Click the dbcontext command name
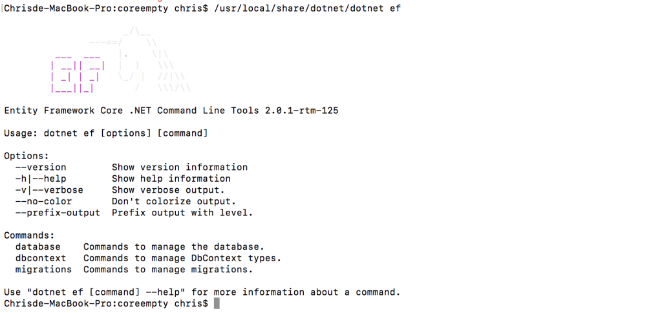Viewport: 662px width, 313px height. 41,258
